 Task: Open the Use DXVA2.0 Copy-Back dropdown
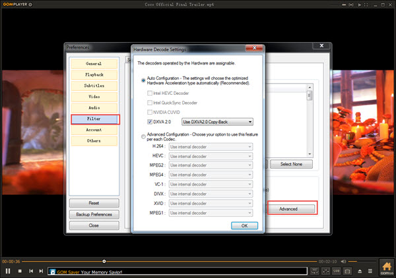click(x=217, y=122)
